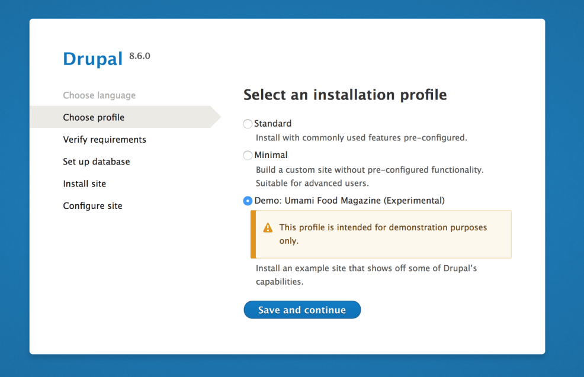The height and width of the screenshot is (377, 584).
Task: Click the demonstration purposes warning message text
Action: tap(383, 234)
